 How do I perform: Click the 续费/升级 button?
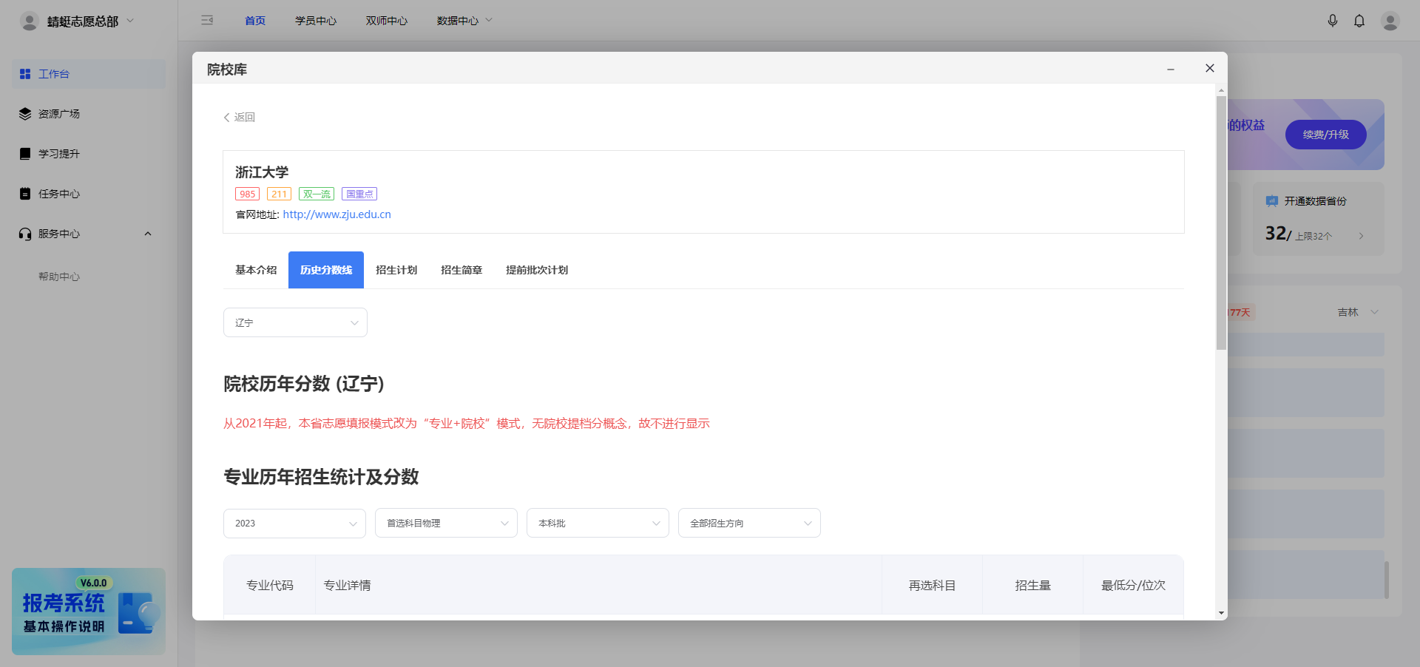coord(1325,135)
